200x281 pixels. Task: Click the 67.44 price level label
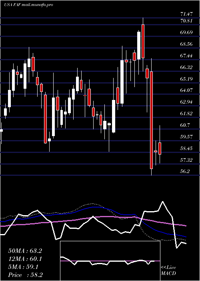(186, 56)
